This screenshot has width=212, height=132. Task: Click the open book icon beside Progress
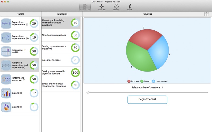(207, 14)
